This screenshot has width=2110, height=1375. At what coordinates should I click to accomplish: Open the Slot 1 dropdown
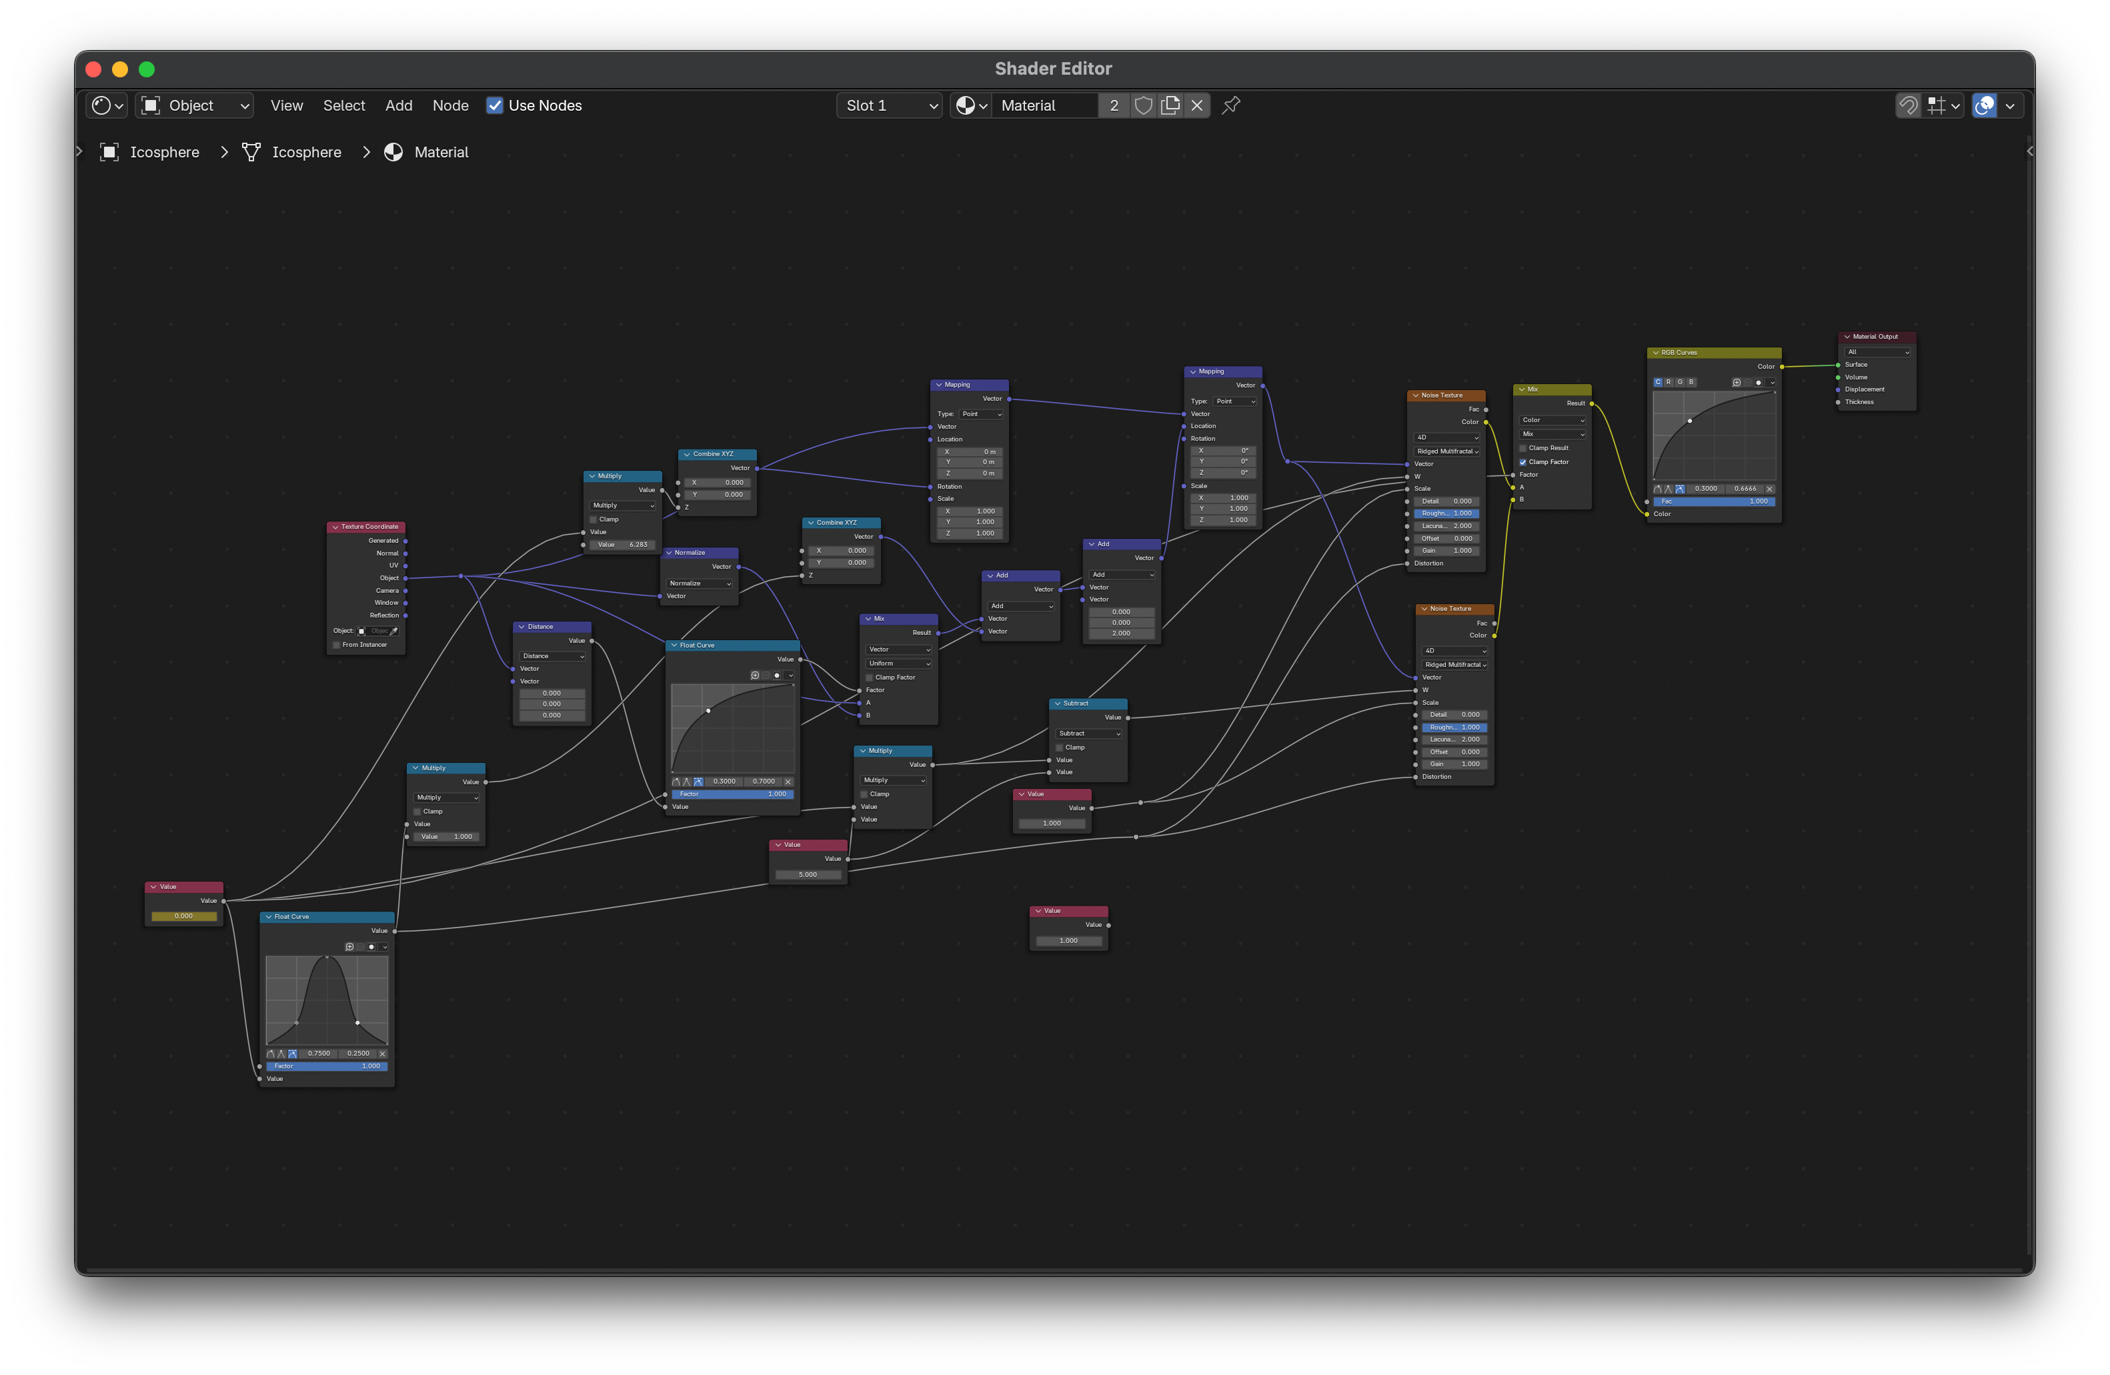coord(888,105)
